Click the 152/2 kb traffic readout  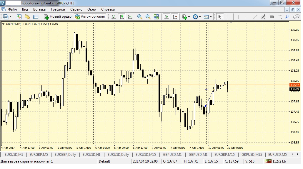tap(279, 161)
